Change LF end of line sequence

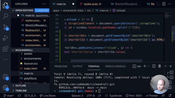100,96
